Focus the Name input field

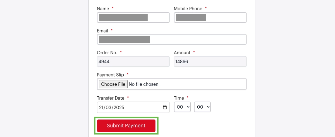pos(133,18)
